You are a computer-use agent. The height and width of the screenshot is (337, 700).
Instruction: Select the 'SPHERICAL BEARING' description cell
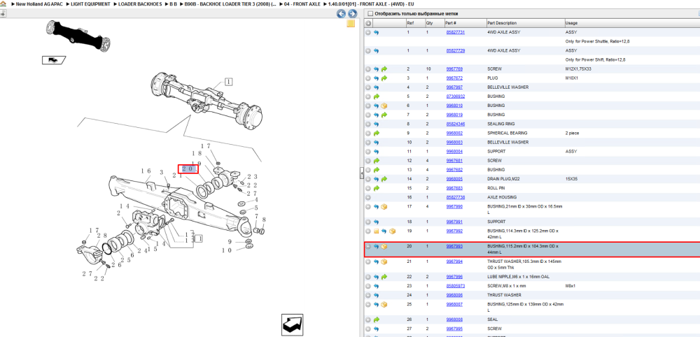[507, 134]
